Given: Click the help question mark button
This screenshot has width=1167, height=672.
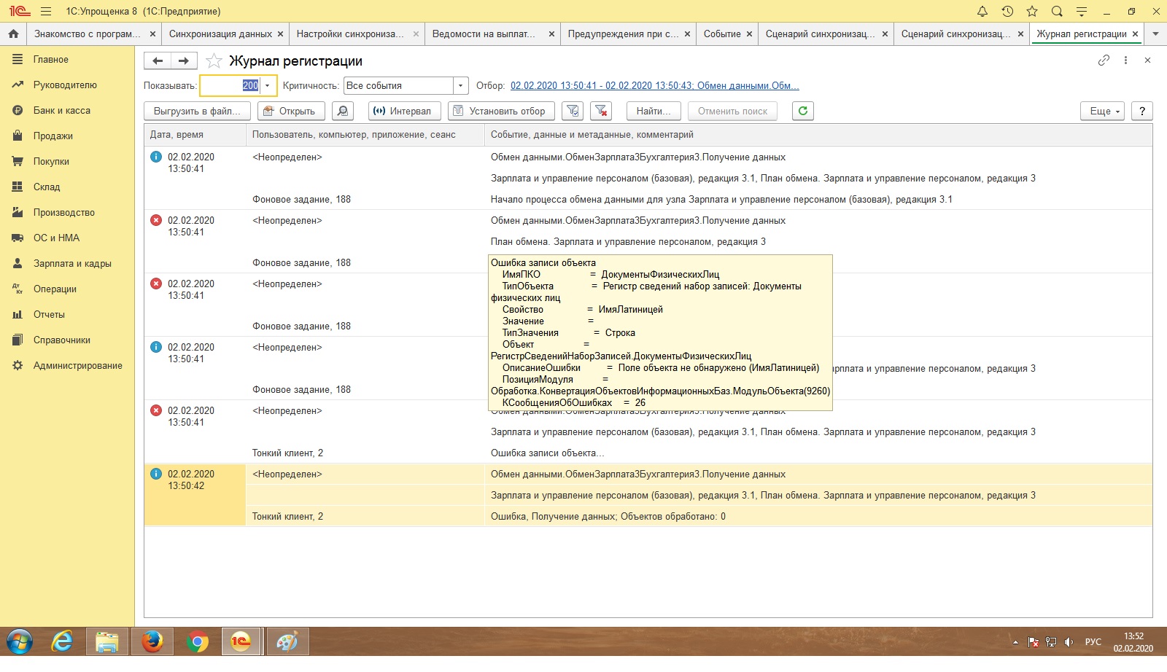Looking at the screenshot, I should click(1142, 111).
